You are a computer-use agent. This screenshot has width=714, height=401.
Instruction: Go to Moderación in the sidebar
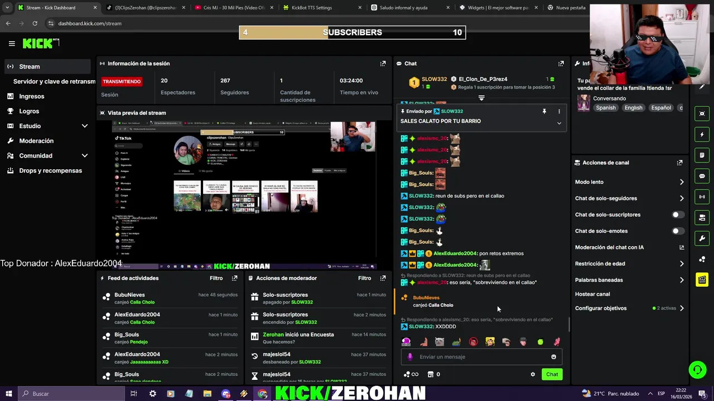[36, 141]
